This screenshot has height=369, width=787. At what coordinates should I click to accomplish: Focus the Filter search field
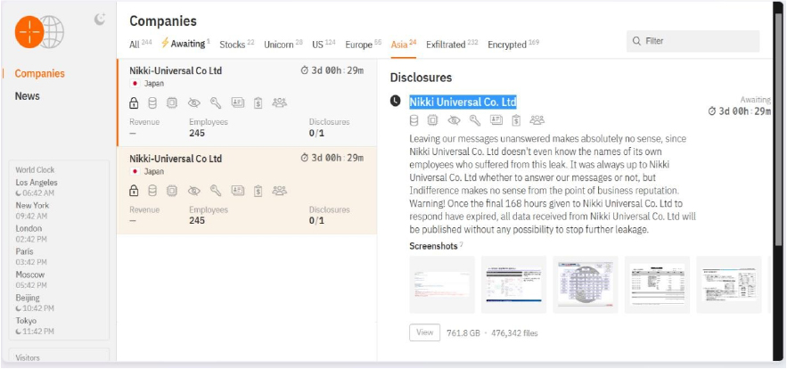693,41
